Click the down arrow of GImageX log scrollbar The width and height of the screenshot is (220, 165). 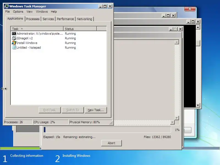[x=177, y=118]
